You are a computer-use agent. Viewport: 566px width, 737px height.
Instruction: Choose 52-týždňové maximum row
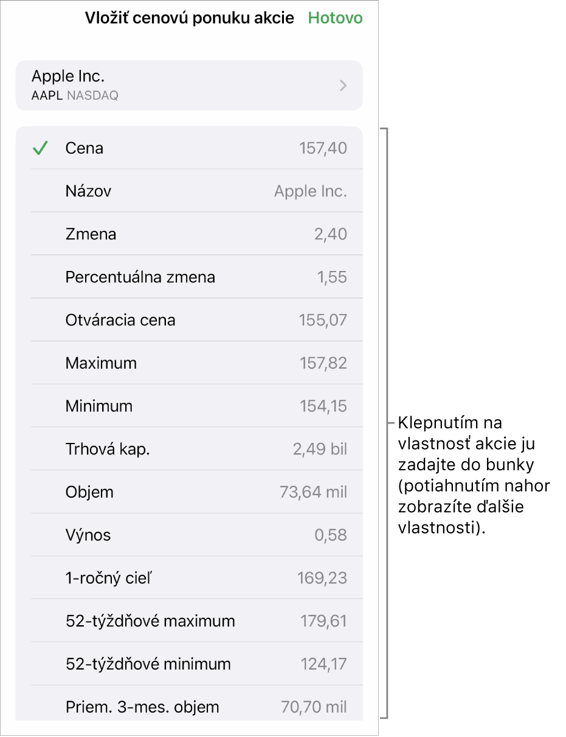189,621
